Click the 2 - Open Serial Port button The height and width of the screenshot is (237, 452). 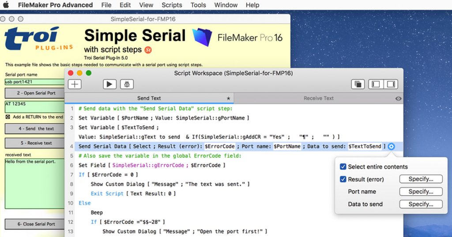tap(34, 93)
